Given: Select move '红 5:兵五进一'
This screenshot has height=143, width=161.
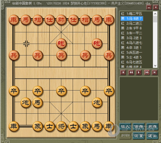Looking at the screenshot, I should coord(132,52).
